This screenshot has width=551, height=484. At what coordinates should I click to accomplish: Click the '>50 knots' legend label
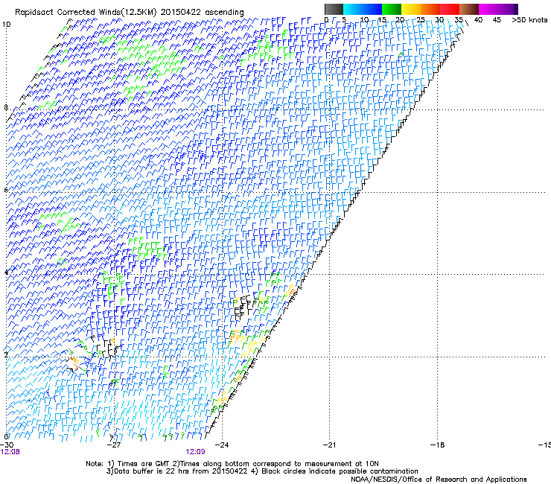[x=529, y=20]
